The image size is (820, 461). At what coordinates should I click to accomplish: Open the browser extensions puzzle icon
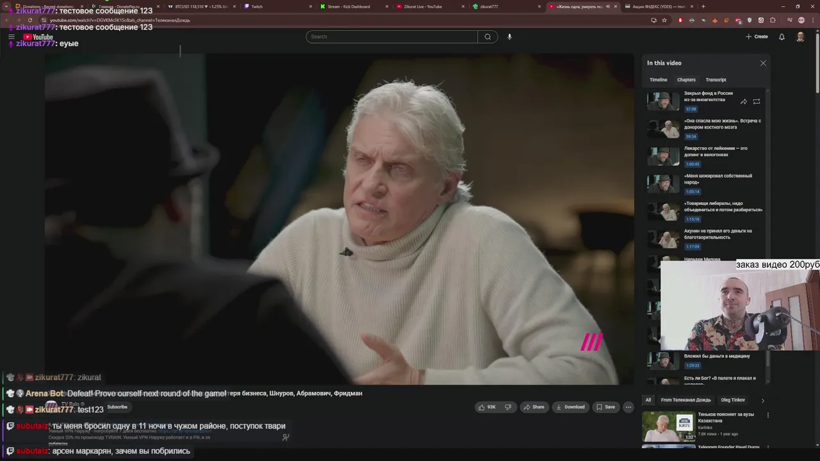(x=773, y=20)
